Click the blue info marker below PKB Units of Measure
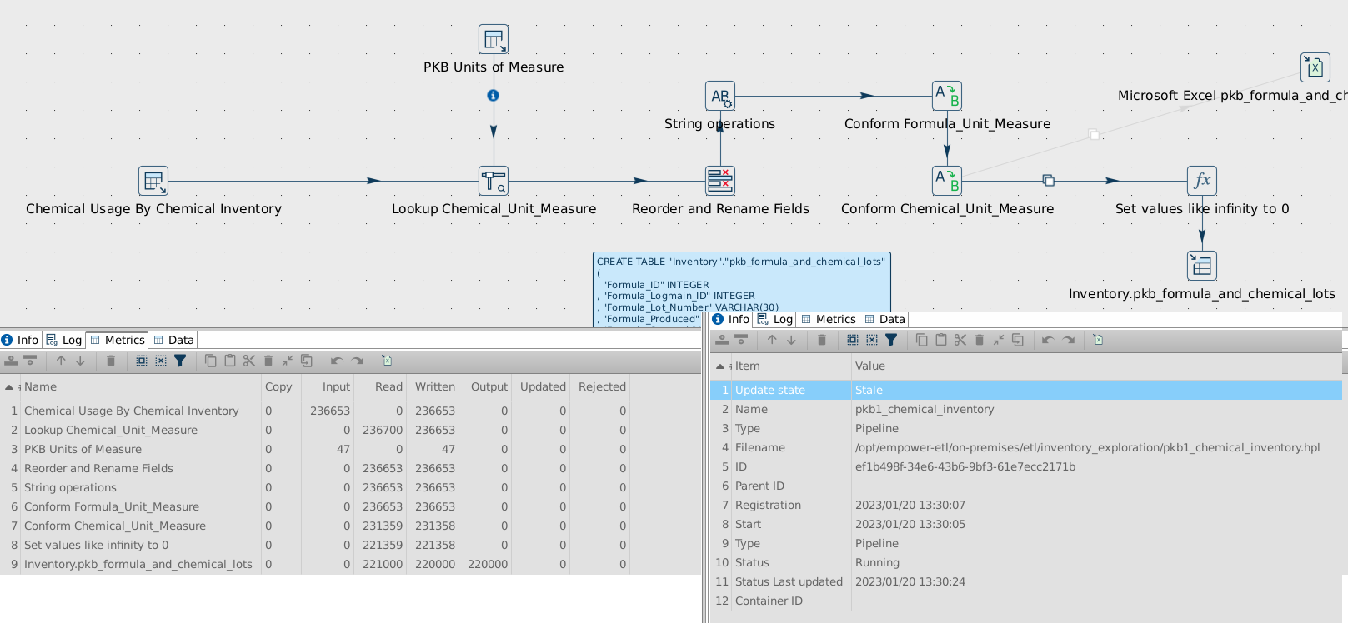Viewport: 1348px width, 623px height. pyautogui.click(x=494, y=96)
